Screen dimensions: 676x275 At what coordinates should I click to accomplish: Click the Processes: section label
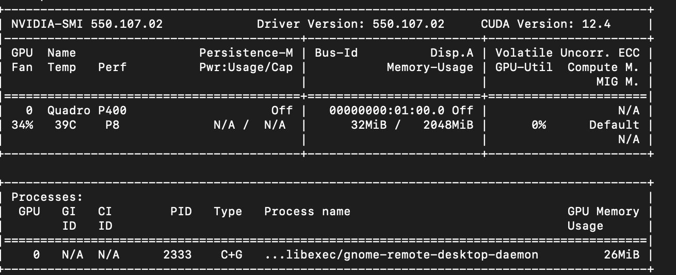[x=47, y=197]
